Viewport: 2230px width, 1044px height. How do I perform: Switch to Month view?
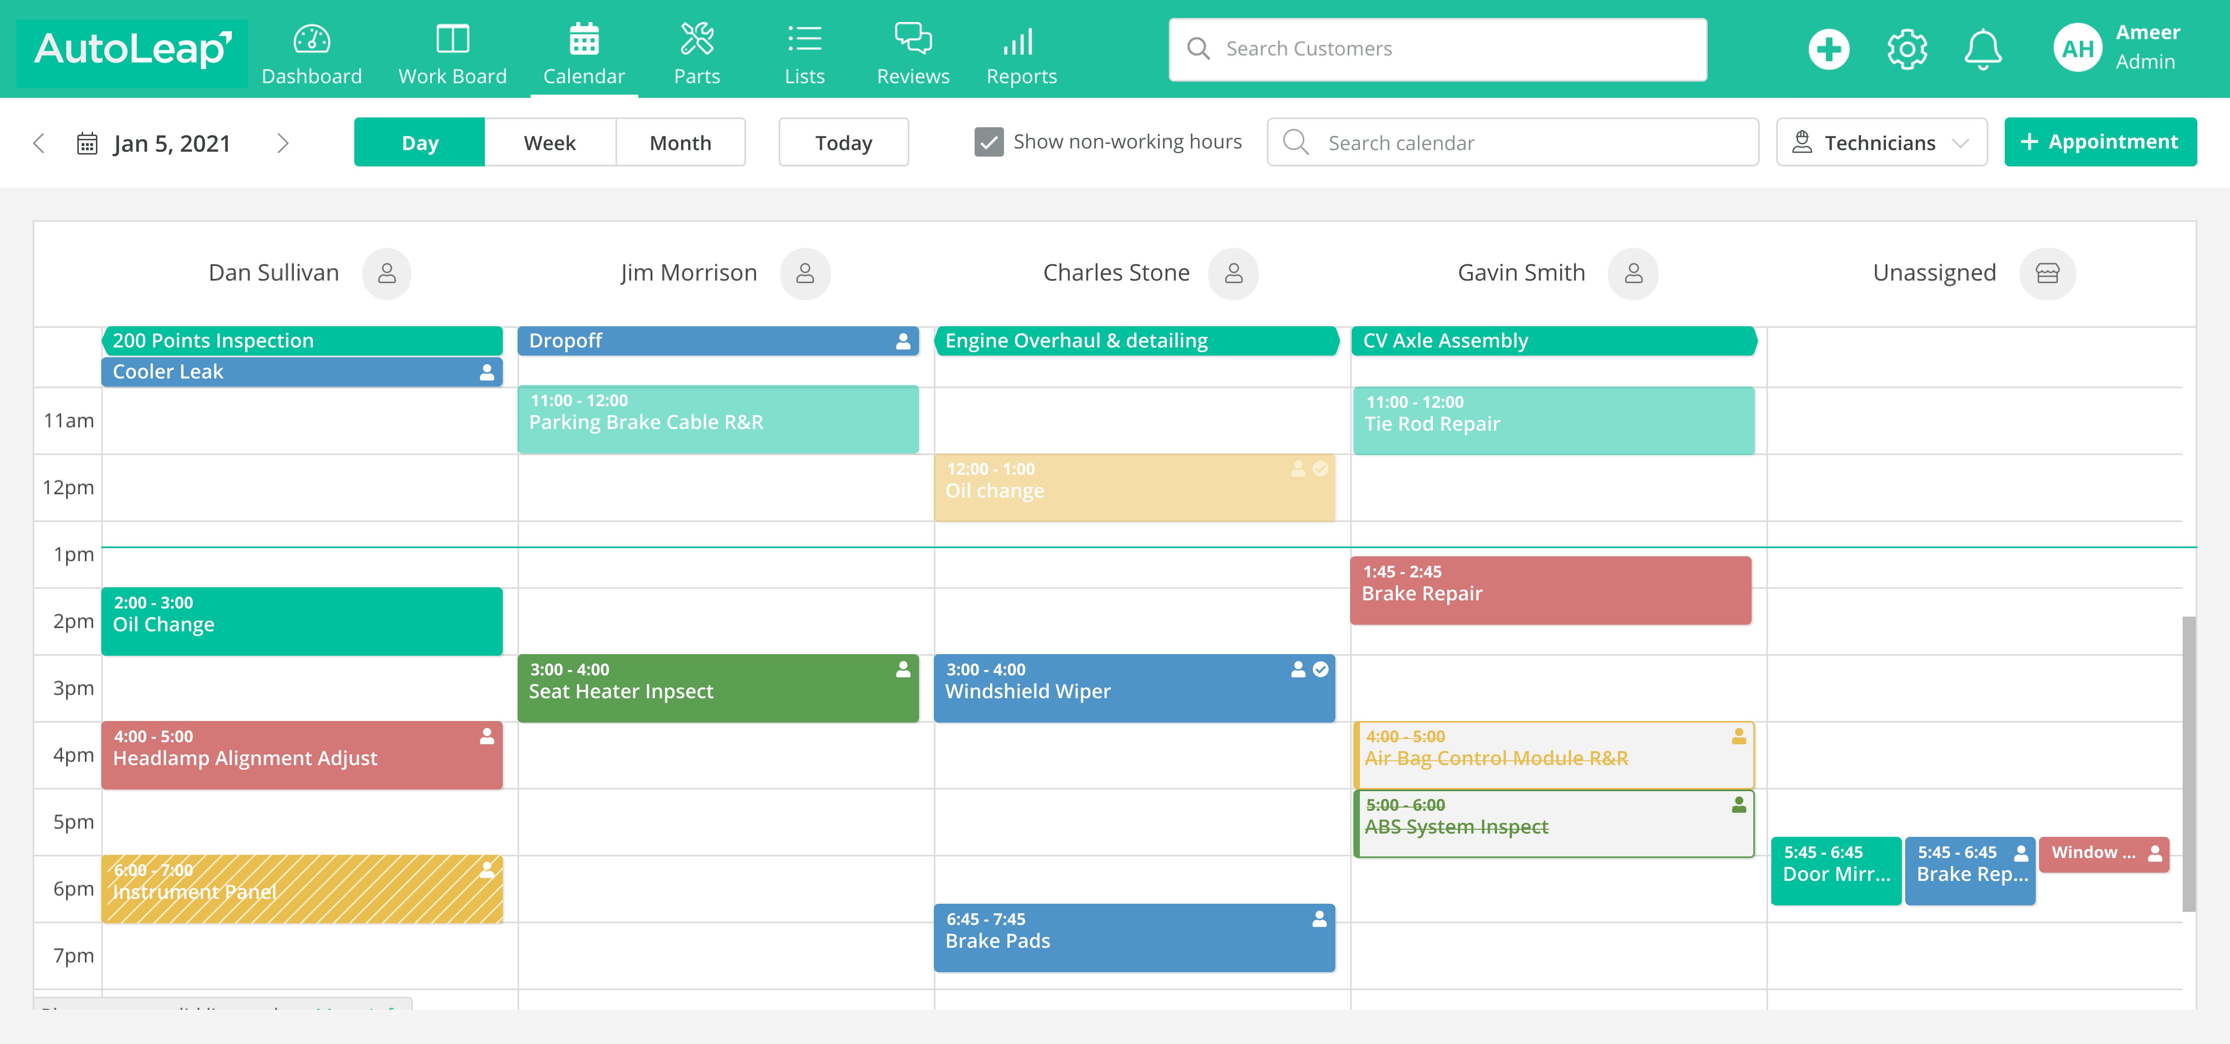[x=680, y=143]
